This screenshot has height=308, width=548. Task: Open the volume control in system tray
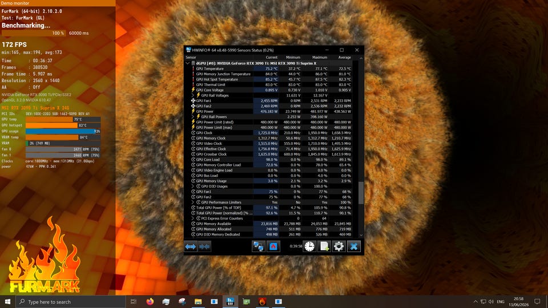click(491, 301)
